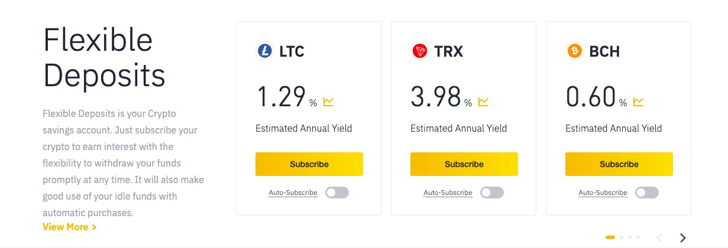Click Auto-Subscribe label under LTC card

tap(293, 193)
